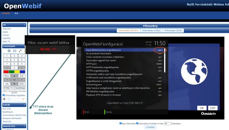Collapse the 'Távirányító' section chevron
This screenshot has height=130, width=229.
[x=25, y=46]
